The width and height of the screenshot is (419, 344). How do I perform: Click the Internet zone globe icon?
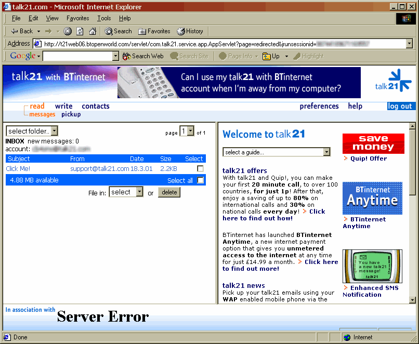pos(347,337)
